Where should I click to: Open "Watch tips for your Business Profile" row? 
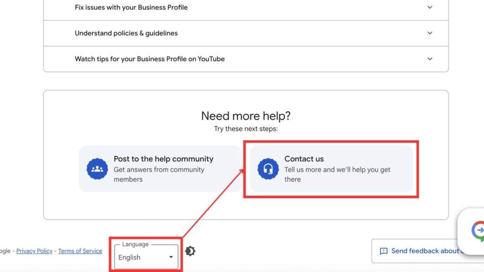tap(149, 59)
